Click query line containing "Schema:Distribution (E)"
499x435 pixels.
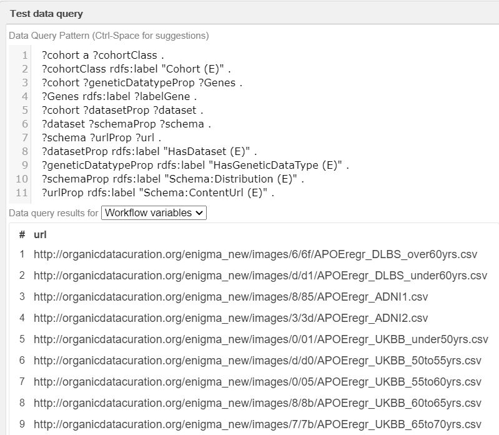(172, 179)
